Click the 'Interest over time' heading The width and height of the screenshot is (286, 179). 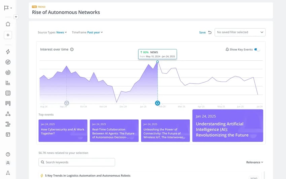pyautogui.click(x=54, y=49)
